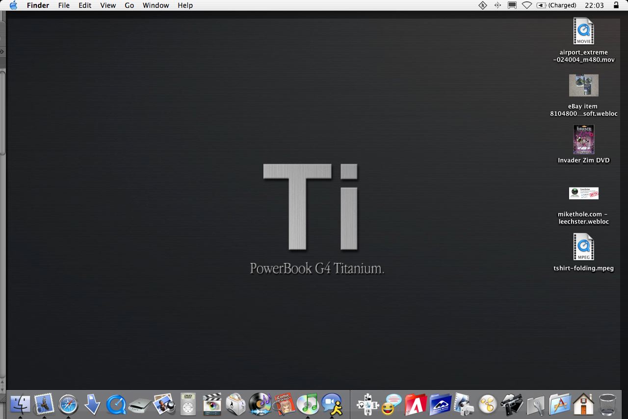Viewport: 628px width, 419px height.
Task: Open the Finder application menu
Action: click(x=38, y=5)
